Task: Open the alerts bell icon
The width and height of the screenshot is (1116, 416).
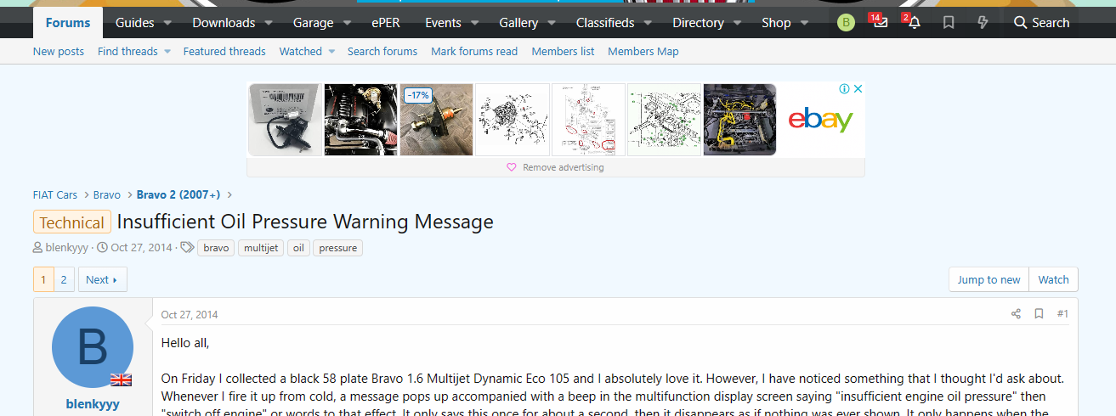Action: (914, 23)
